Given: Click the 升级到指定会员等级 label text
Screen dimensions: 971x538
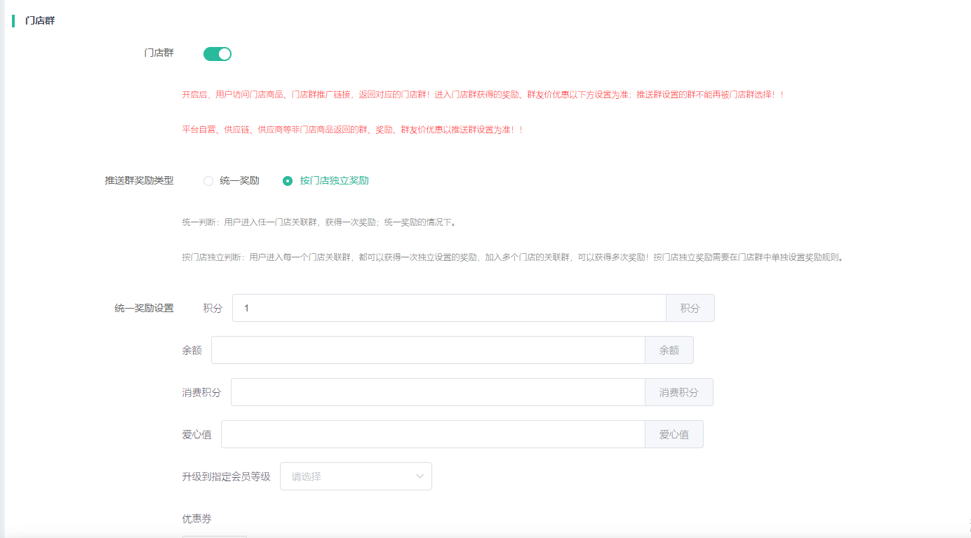Looking at the screenshot, I should (x=226, y=476).
